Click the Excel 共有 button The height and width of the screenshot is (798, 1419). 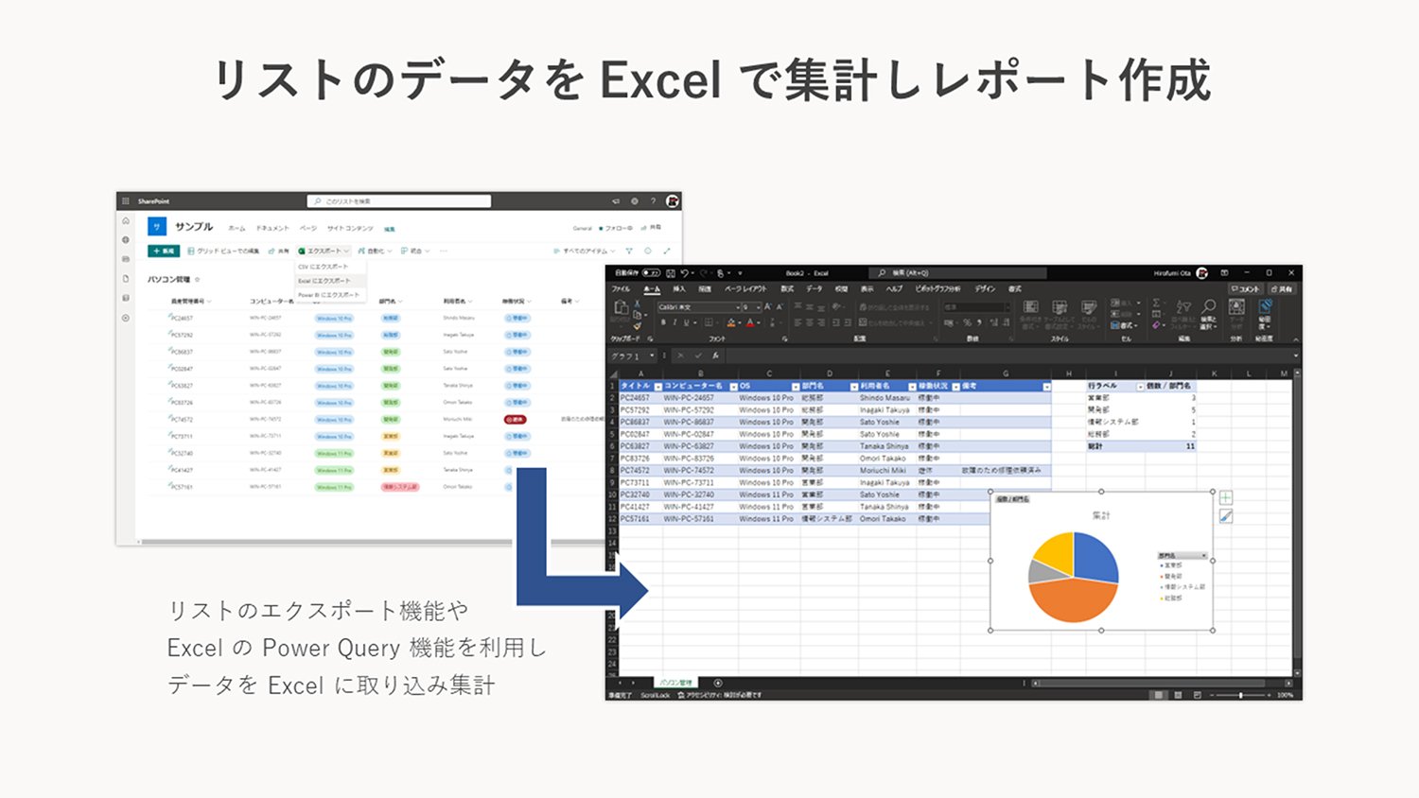1282,288
